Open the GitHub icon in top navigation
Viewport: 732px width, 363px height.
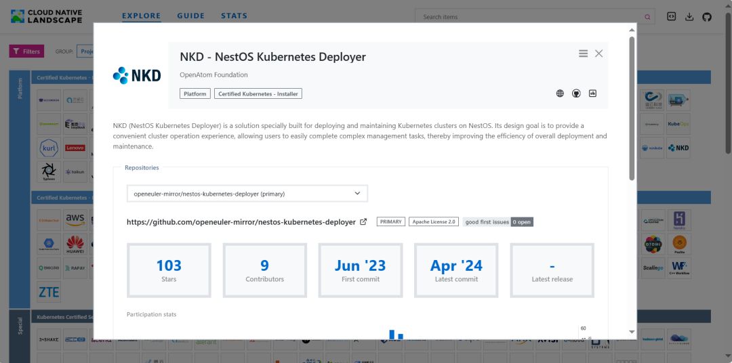pyautogui.click(x=707, y=16)
